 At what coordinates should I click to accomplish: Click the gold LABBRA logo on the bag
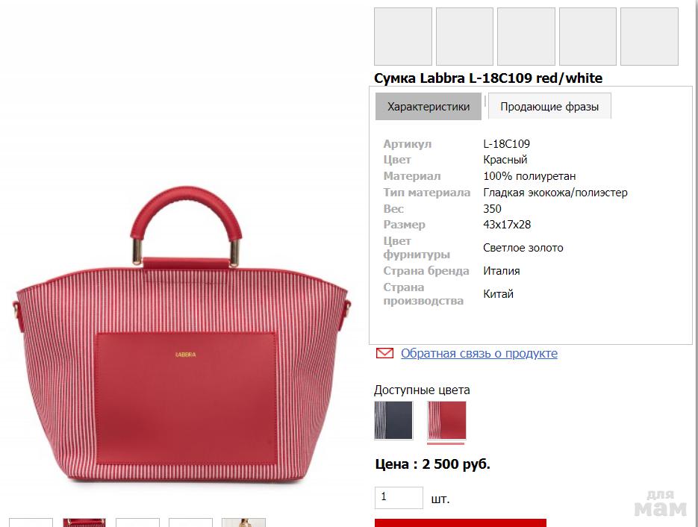pos(186,355)
